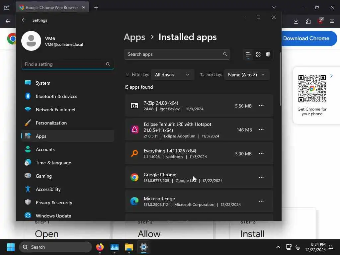Click the Search apps field
The width and height of the screenshot is (340, 255).
(x=177, y=54)
